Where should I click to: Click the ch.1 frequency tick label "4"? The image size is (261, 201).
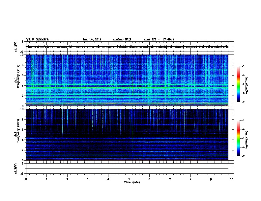point(23,86)
